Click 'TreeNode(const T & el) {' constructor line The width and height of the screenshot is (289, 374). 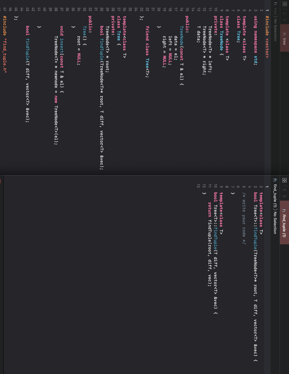pos(181,55)
